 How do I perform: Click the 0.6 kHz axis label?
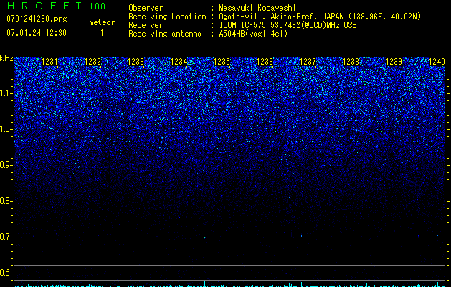5,273
